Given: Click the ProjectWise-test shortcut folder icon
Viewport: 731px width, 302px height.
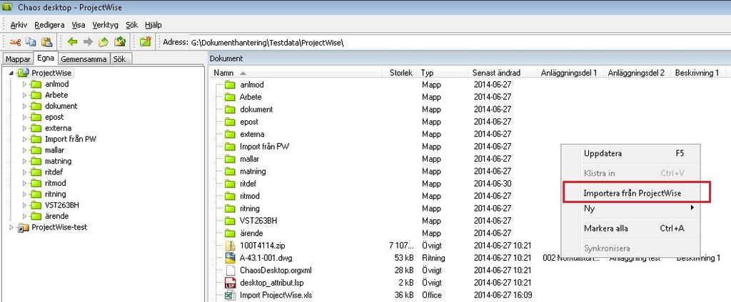Looking at the screenshot, I should click(24, 227).
